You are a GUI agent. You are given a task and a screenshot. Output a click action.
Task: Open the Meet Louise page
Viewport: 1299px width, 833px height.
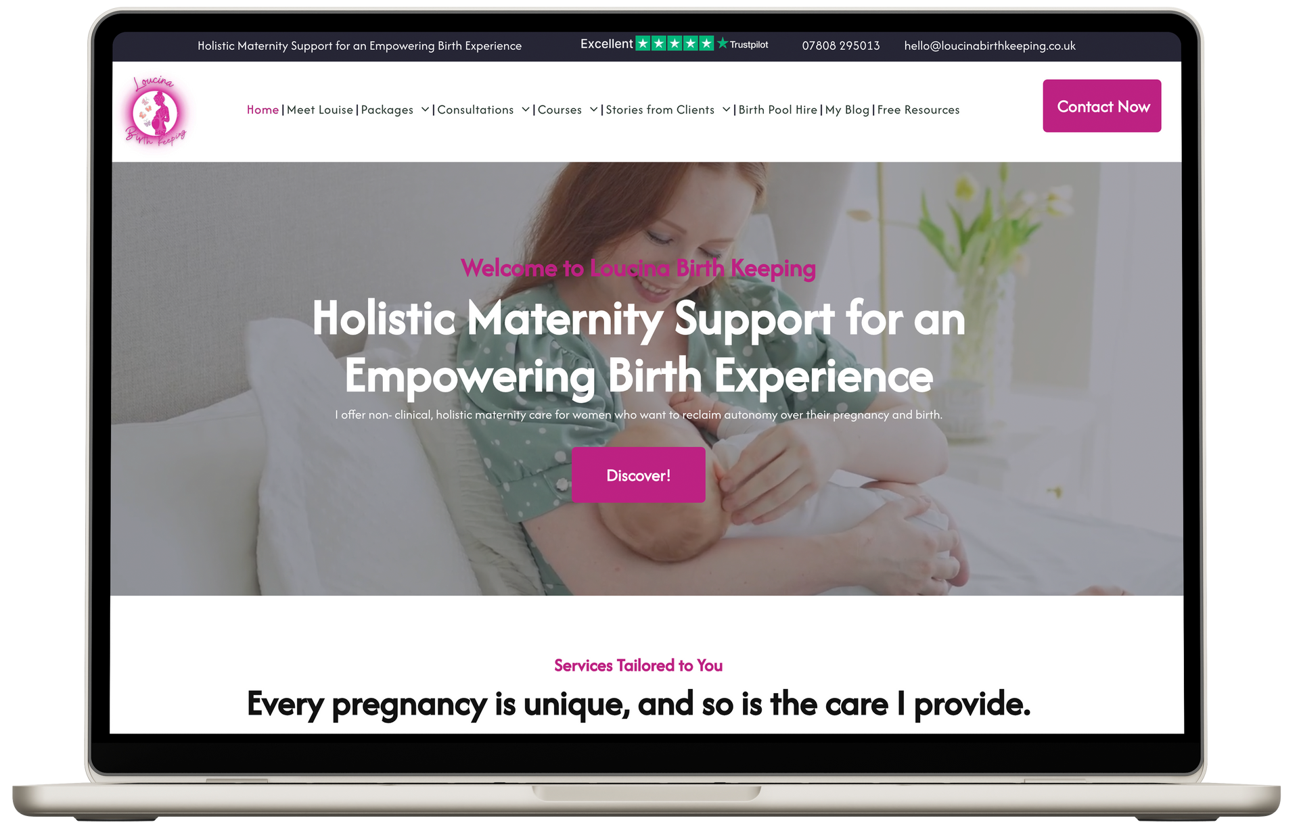(320, 110)
